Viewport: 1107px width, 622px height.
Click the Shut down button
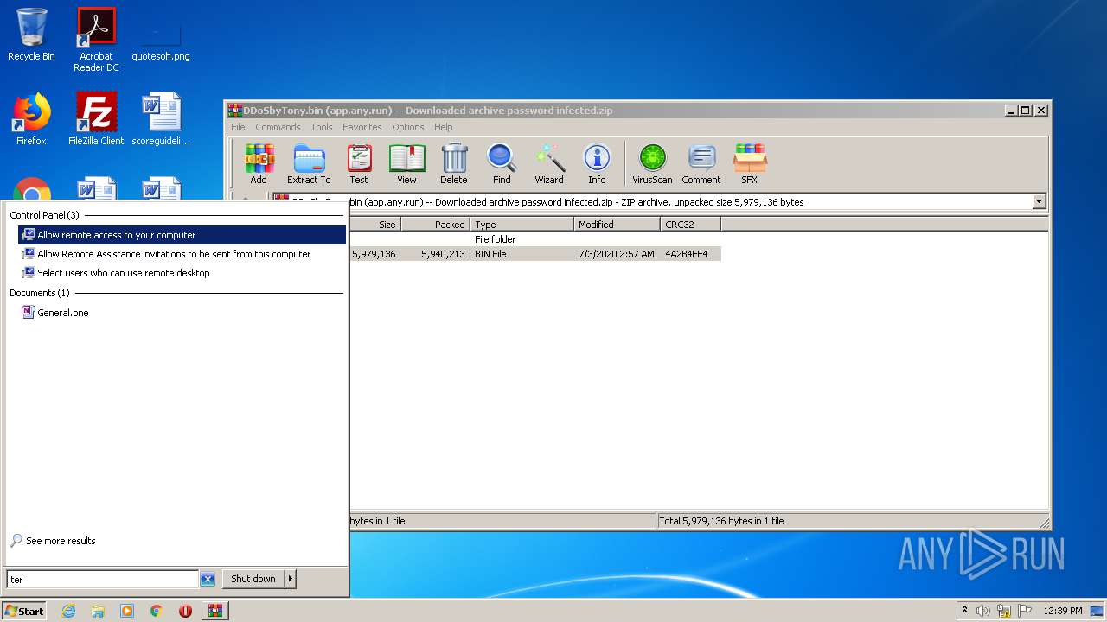[253, 579]
